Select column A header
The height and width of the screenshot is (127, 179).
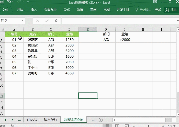click(14, 29)
